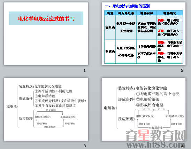Click the 电解池 row label in table
The width and height of the screenshot is (191, 149).
coord(110,52)
